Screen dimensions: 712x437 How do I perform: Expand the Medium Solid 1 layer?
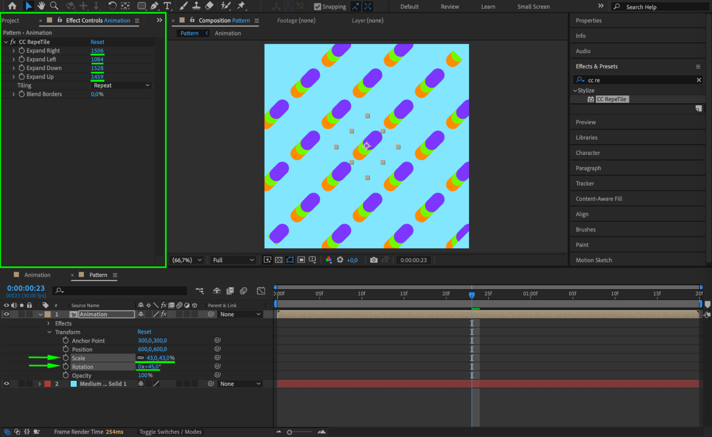tap(40, 384)
